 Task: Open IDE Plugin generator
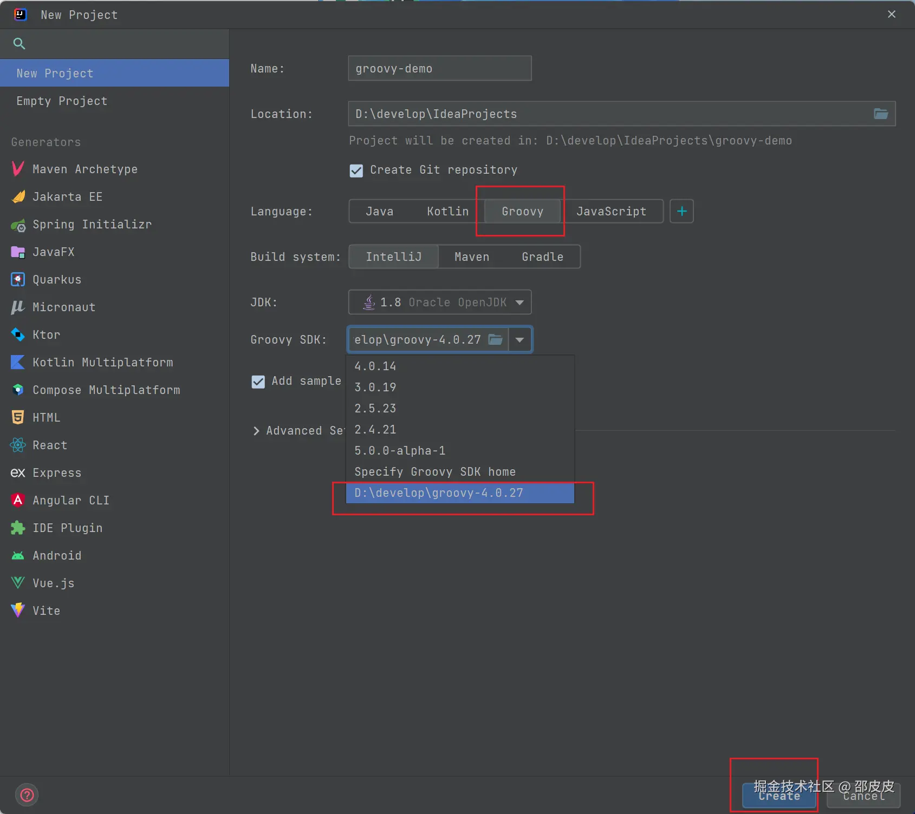click(x=114, y=528)
